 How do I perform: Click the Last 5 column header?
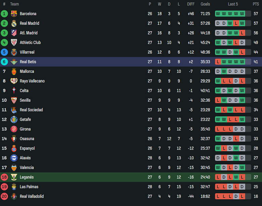[x=233, y=4]
